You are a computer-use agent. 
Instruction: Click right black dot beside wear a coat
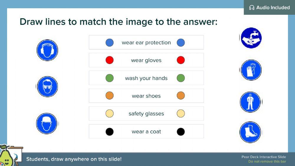tap(181, 132)
